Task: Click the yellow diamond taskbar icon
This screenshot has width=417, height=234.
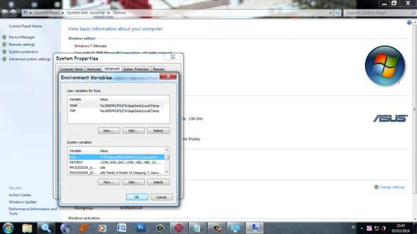Action: coord(160,228)
